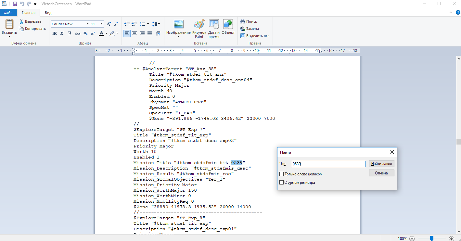Click the zoom out minus button
Image resolution: width=461 pixels, height=241 pixels.
pyautogui.click(x=412, y=238)
